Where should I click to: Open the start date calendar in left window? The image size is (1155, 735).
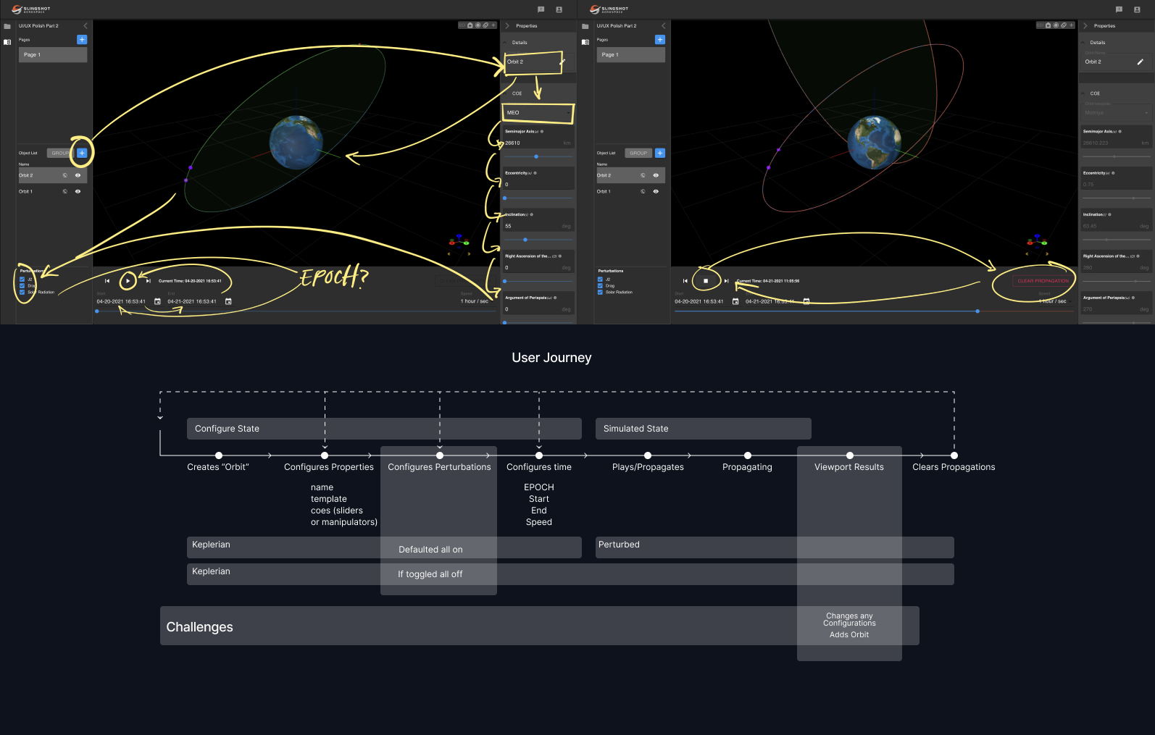click(158, 302)
